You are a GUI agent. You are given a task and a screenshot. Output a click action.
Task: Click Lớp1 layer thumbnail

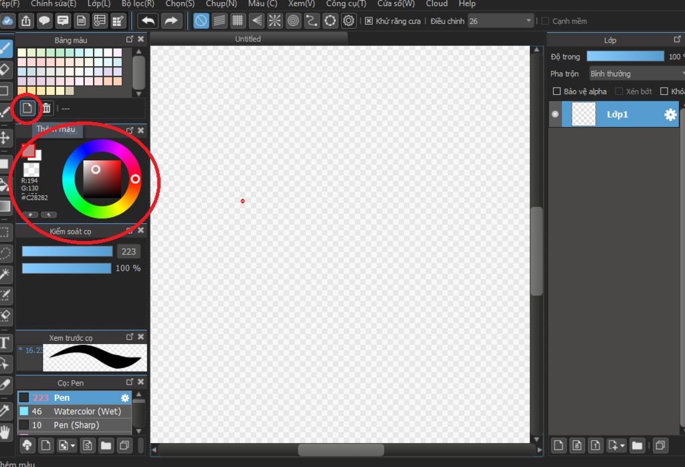click(583, 114)
